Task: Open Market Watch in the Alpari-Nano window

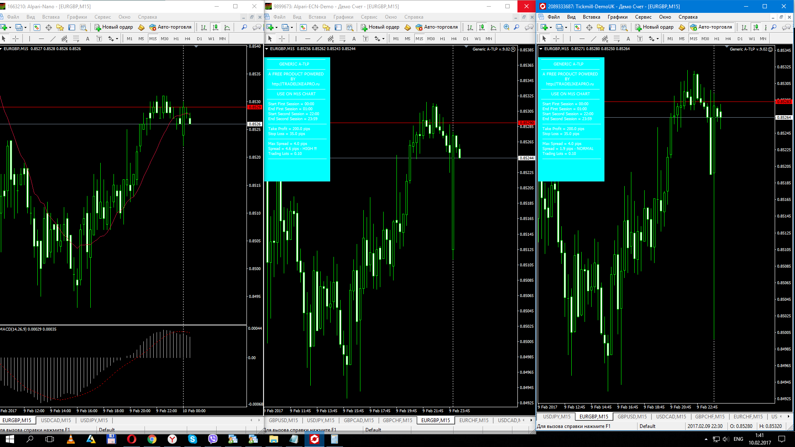Action: point(37,27)
